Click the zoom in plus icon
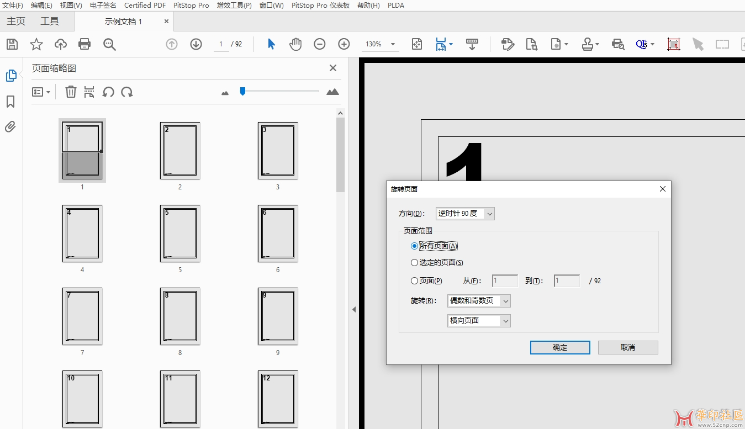Image resolution: width=745 pixels, height=429 pixels. tap(344, 44)
